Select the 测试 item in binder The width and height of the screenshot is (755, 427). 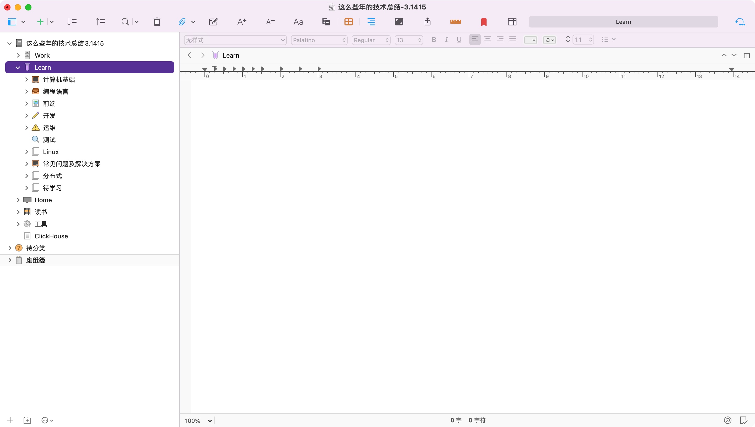point(49,140)
